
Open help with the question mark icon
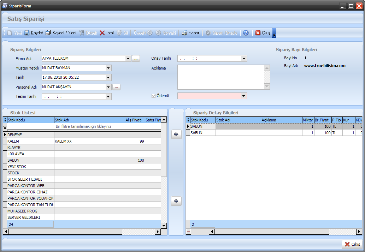click(x=246, y=33)
